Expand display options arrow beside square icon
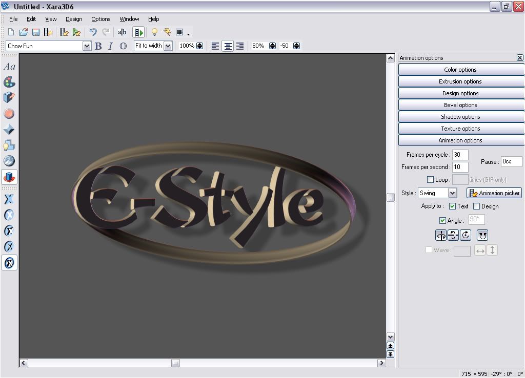Image resolution: width=525 pixels, height=378 pixels. (x=188, y=34)
